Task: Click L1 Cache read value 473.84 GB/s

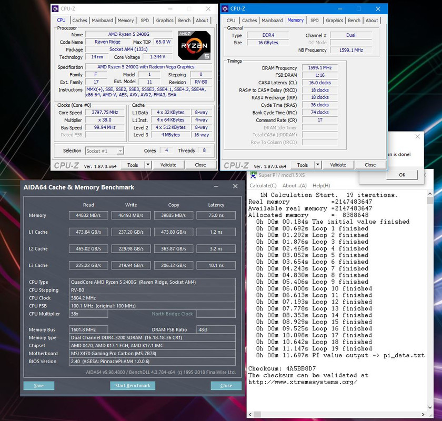Action: [88, 232]
